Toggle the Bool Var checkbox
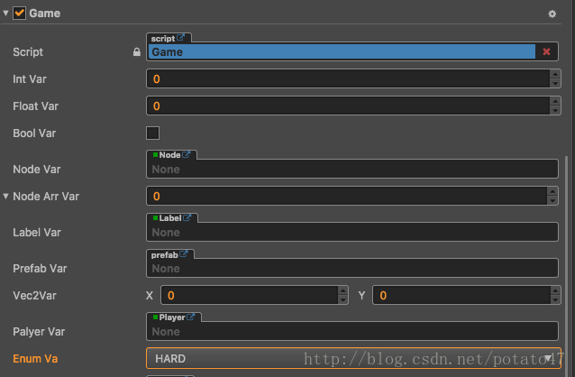This screenshot has width=575, height=377. click(153, 133)
